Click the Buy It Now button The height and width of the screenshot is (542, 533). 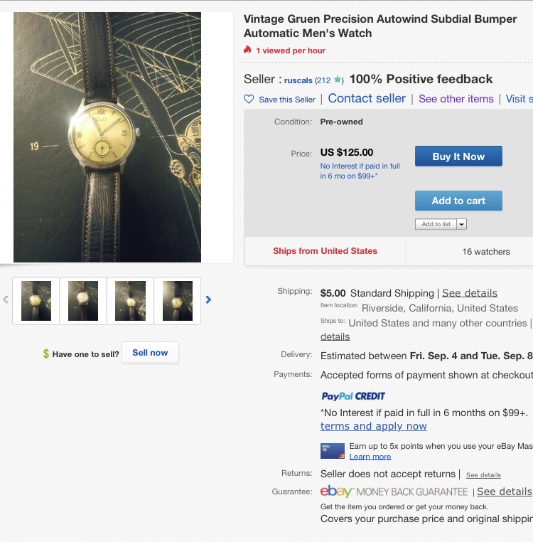coord(458,156)
